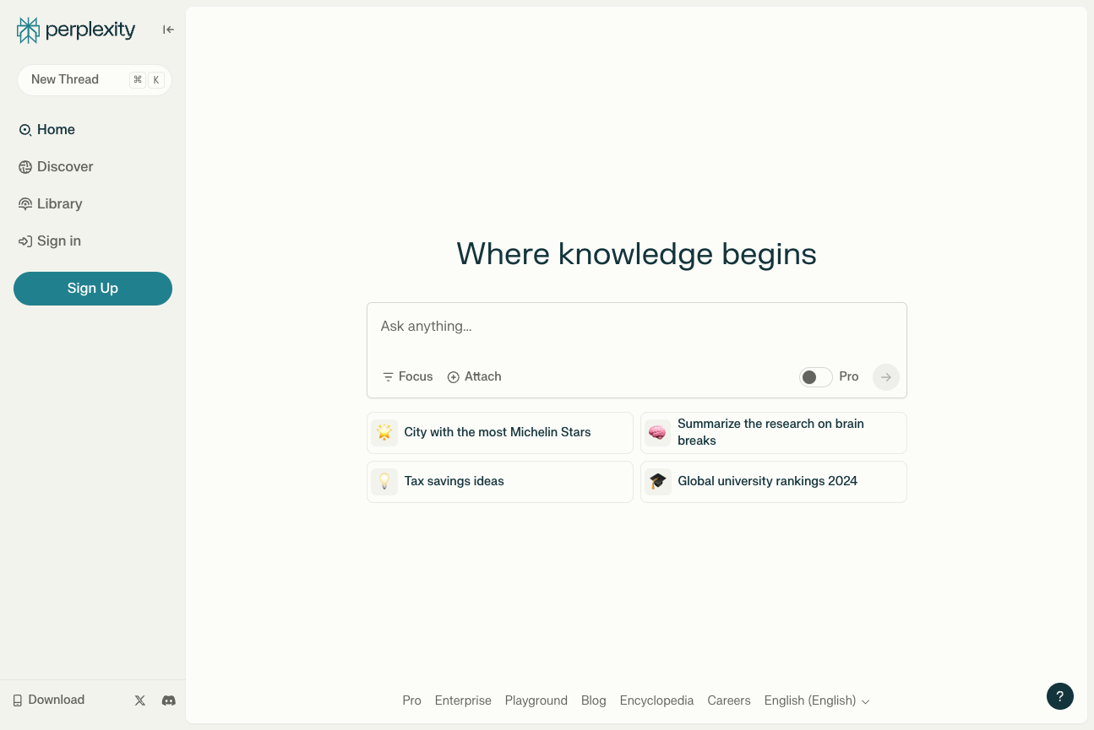This screenshot has width=1094, height=730.
Task: Open the Encyclopedia footer link
Action: [656, 700]
